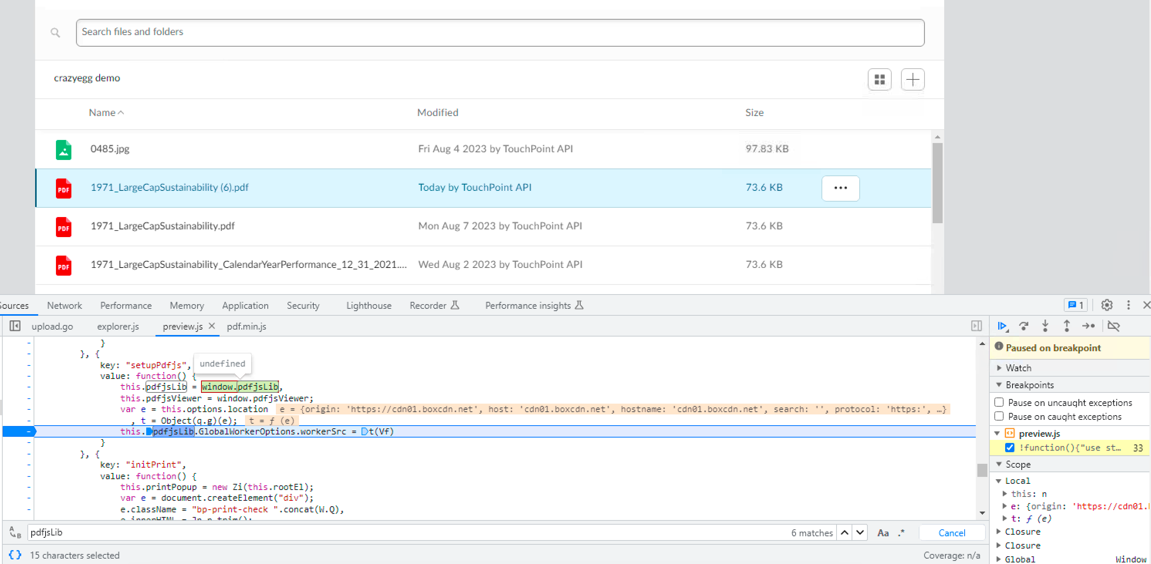Open the Network panel tab
Viewport: 1151px width, 564px height.
click(x=64, y=305)
